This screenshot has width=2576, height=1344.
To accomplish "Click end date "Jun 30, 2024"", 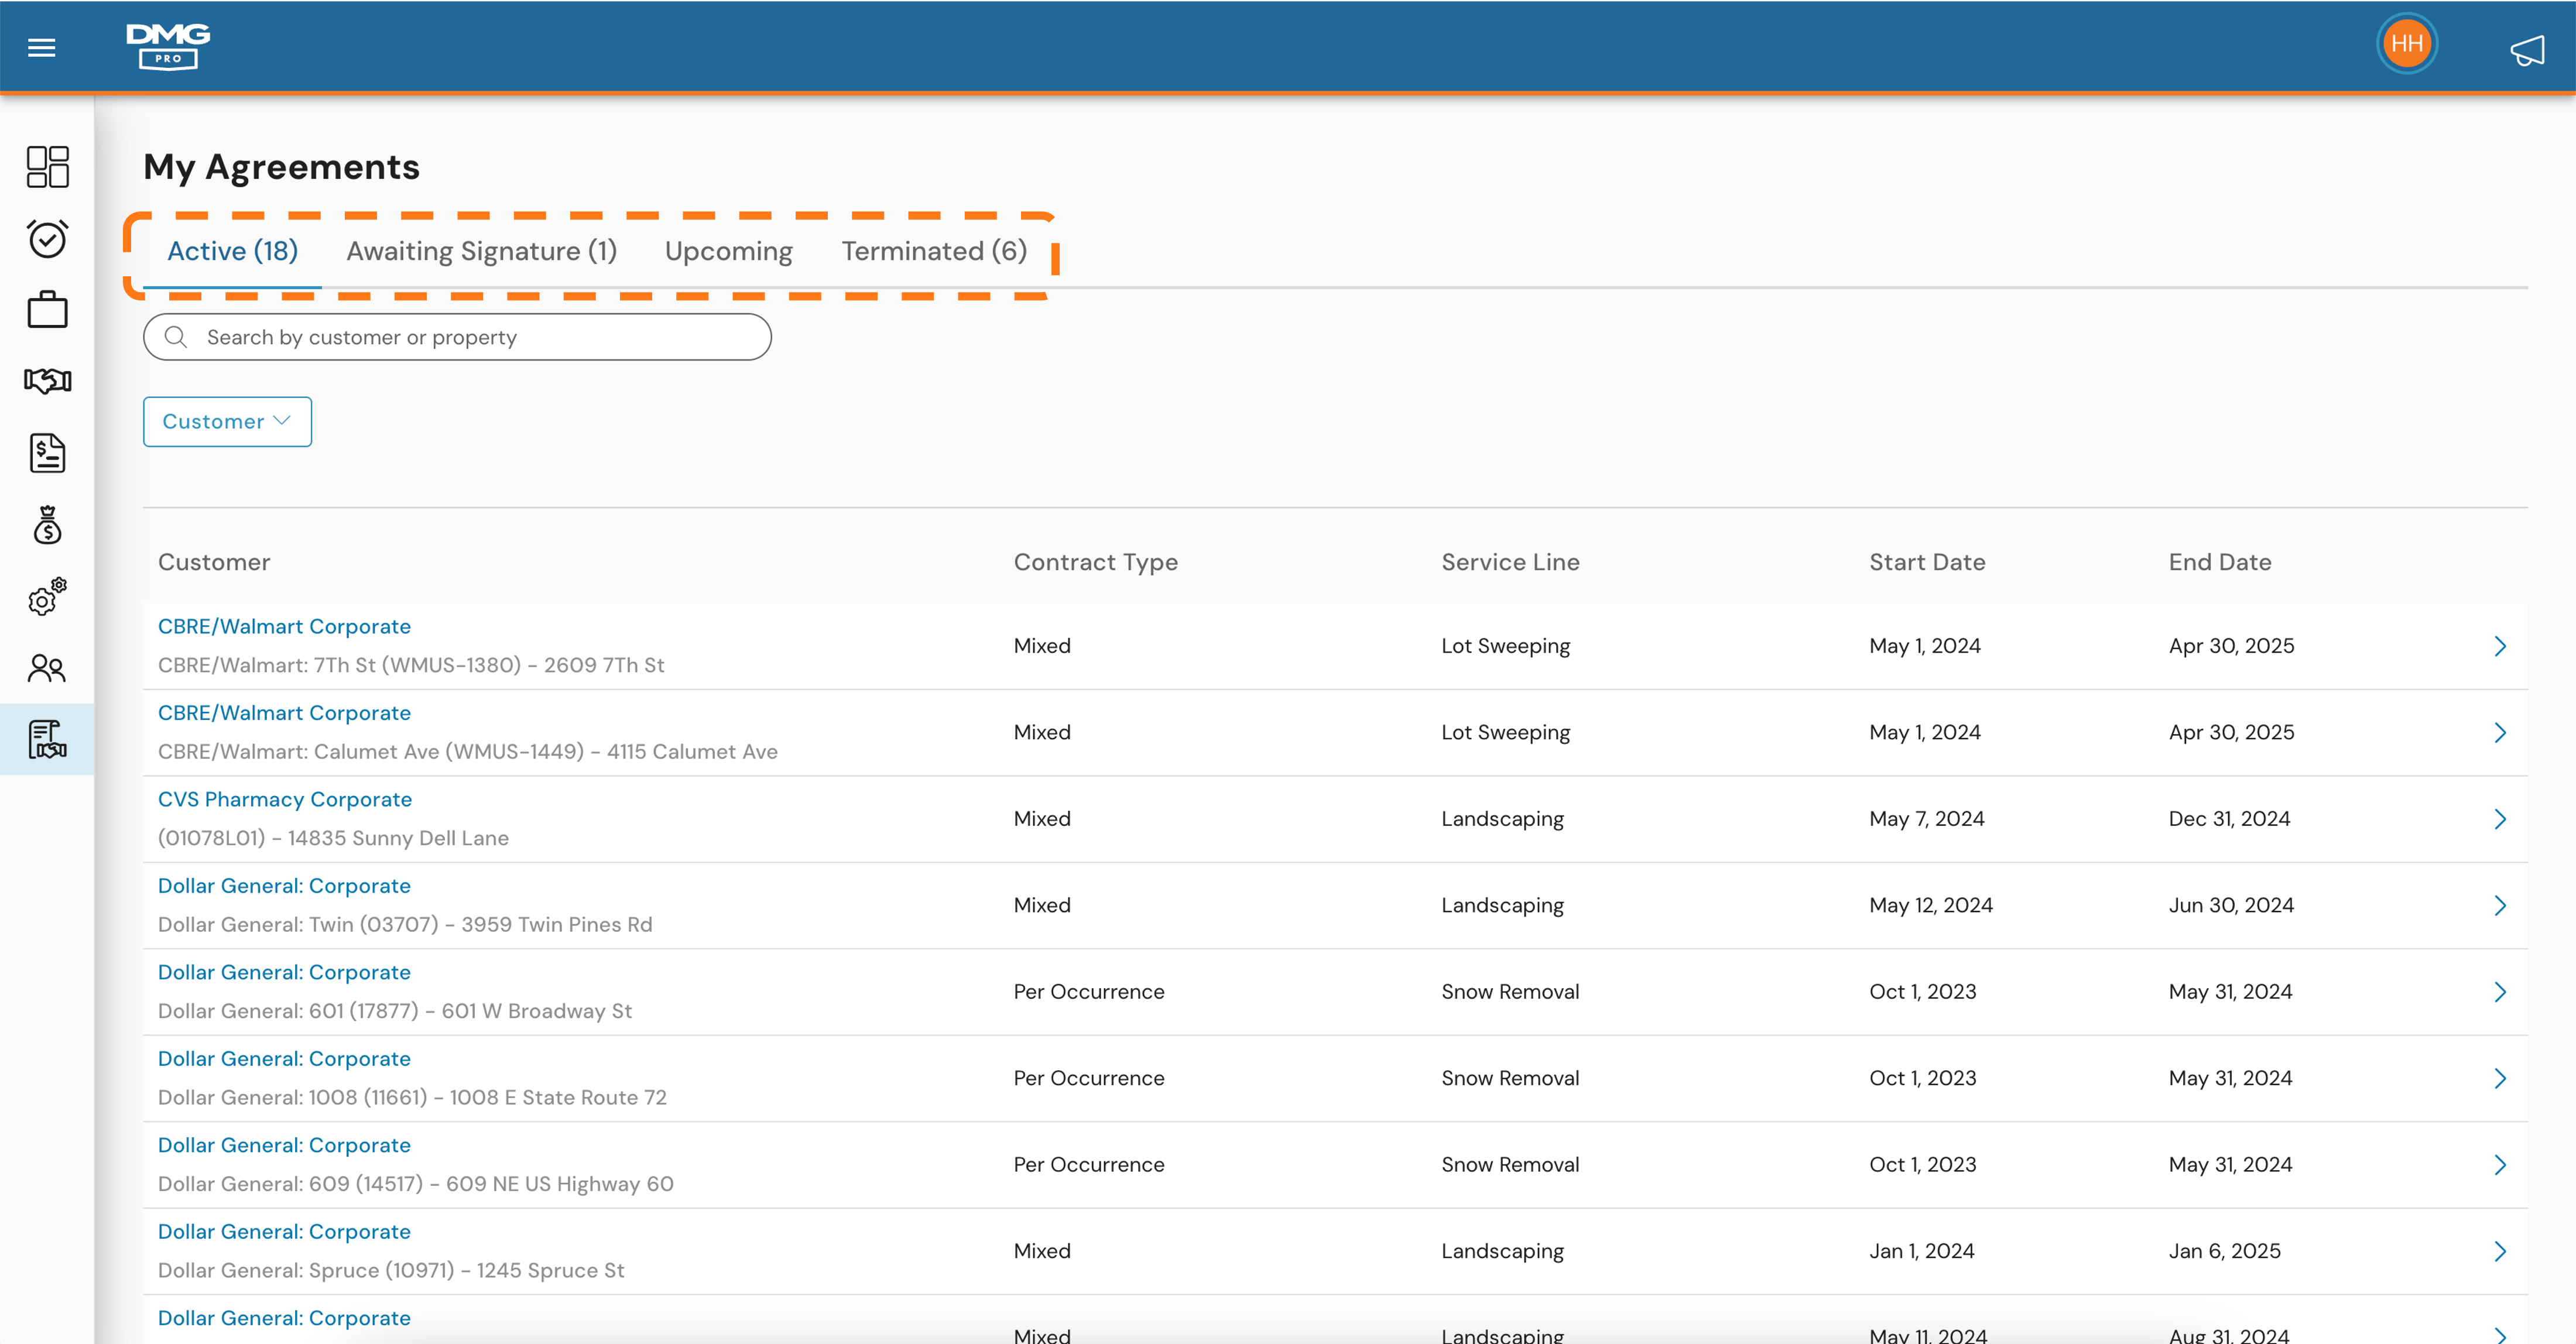I will click(2231, 906).
